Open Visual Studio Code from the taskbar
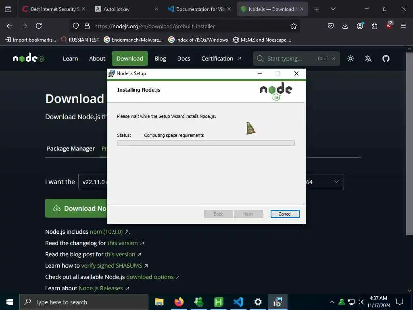 pos(238,302)
